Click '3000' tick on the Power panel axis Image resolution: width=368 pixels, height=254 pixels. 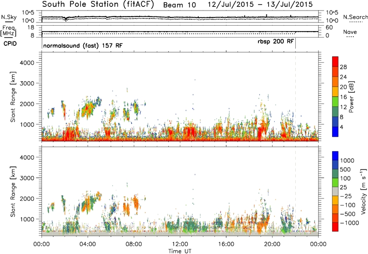click(x=27, y=83)
